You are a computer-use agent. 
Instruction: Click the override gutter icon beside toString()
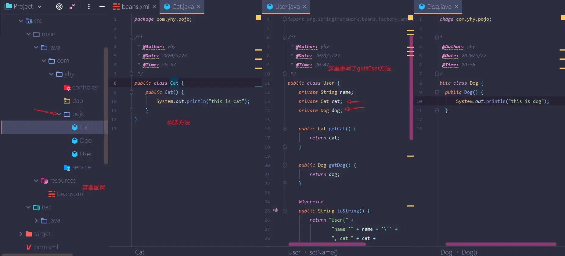pyautogui.click(x=275, y=210)
